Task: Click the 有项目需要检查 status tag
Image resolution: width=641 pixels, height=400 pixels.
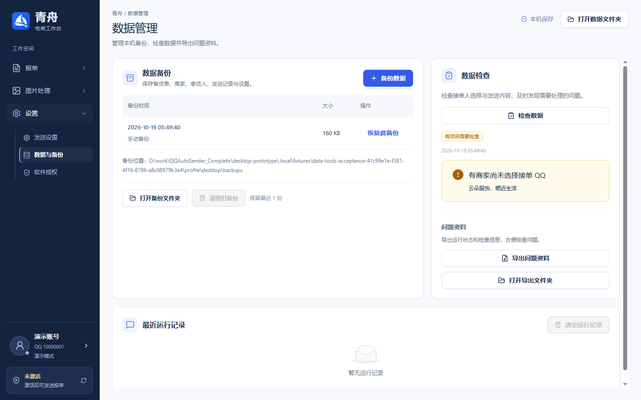Action: pos(462,136)
